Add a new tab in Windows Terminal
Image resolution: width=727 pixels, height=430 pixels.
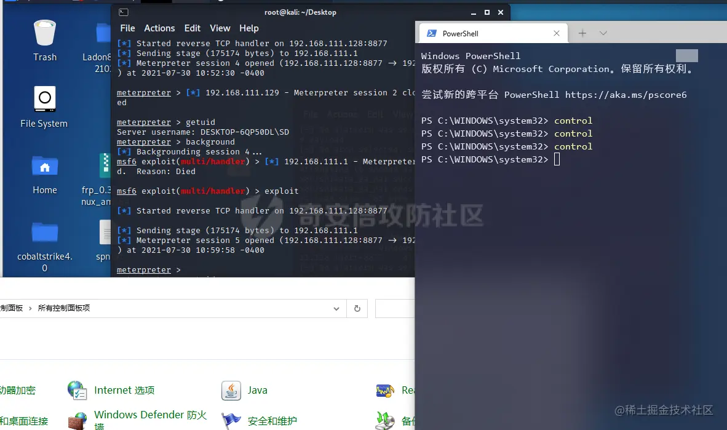click(582, 33)
